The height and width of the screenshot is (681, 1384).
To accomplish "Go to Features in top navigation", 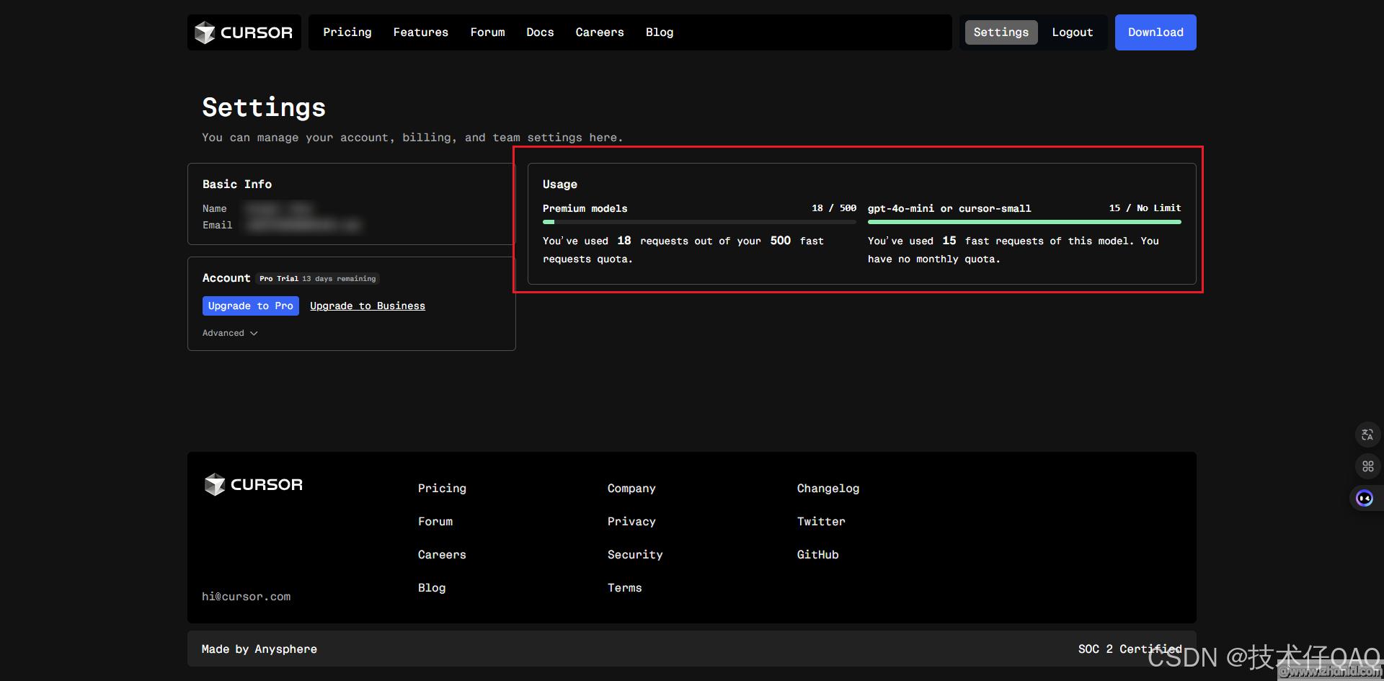I will [420, 32].
